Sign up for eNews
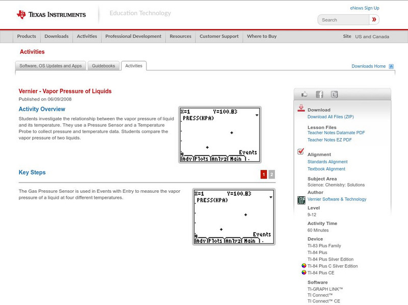408x305 pixels. [x=364, y=7]
